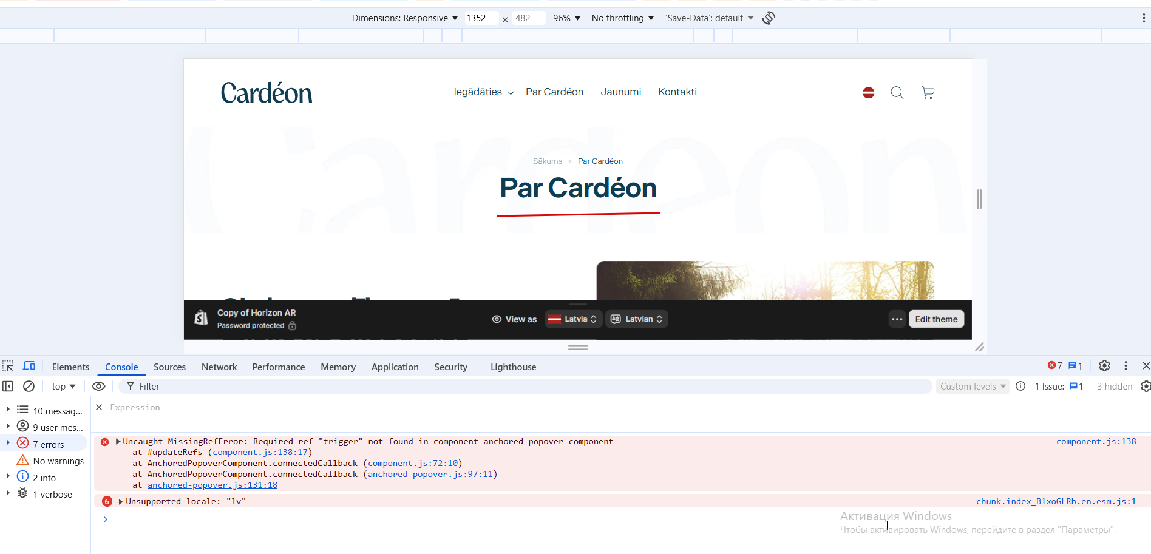The image size is (1151, 554).
Task: Open the shopping cart icon
Action: (928, 93)
